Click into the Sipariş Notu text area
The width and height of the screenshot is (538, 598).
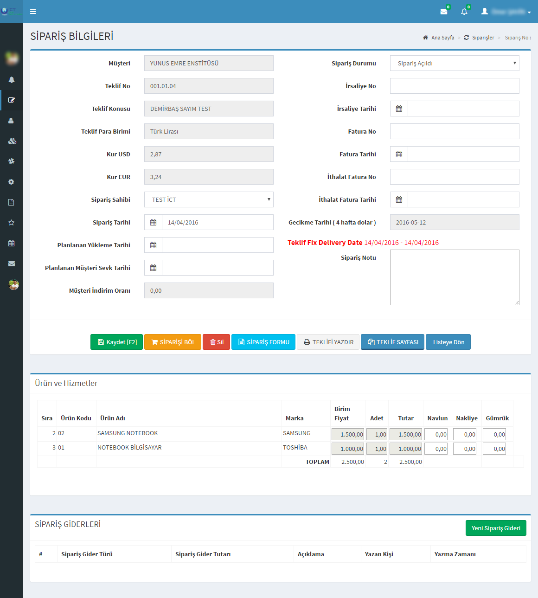coord(455,277)
